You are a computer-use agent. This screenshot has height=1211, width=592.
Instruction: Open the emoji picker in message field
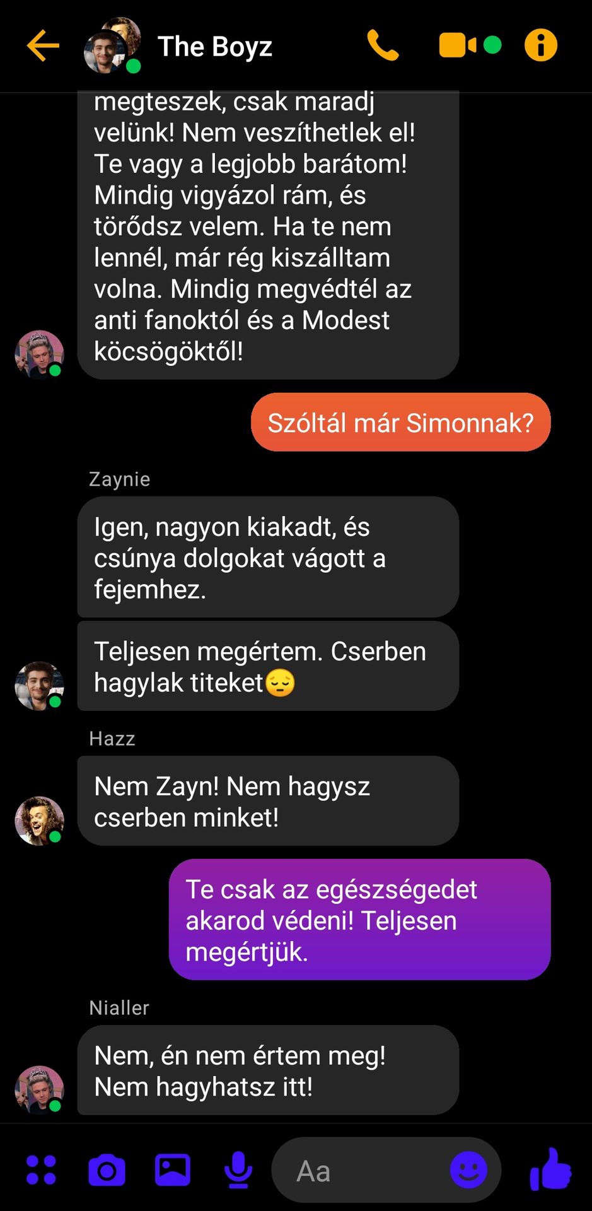click(468, 1170)
